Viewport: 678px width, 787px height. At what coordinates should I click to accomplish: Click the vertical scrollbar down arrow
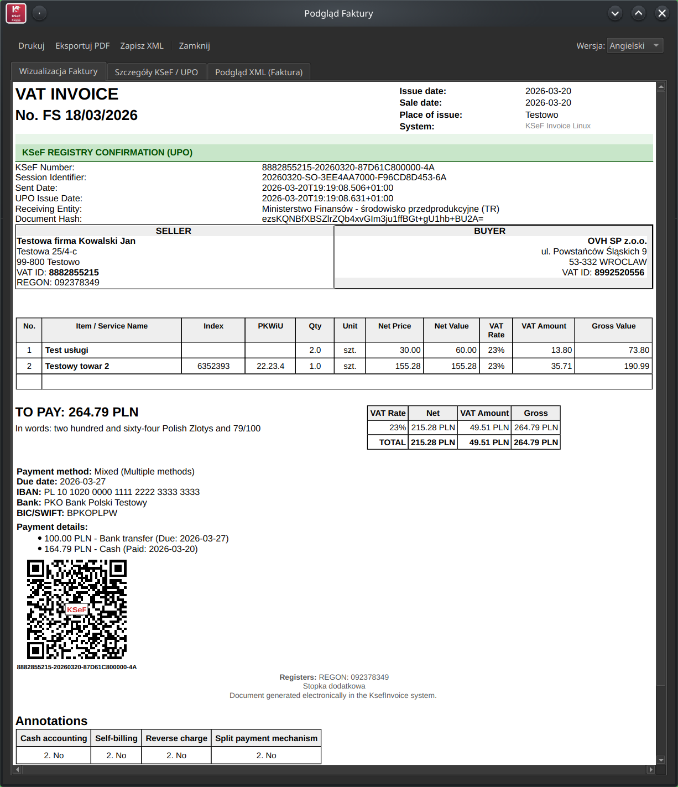click(661, 760)
